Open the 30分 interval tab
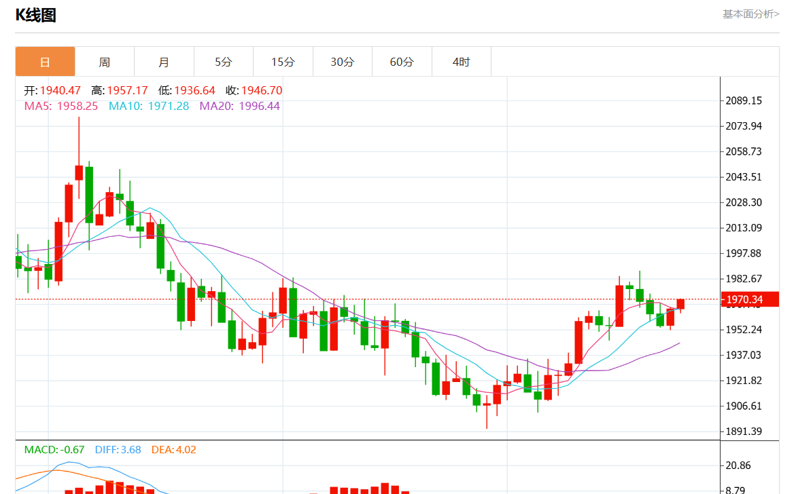Viewport: 796px width, 494px height. coord(343,62)
